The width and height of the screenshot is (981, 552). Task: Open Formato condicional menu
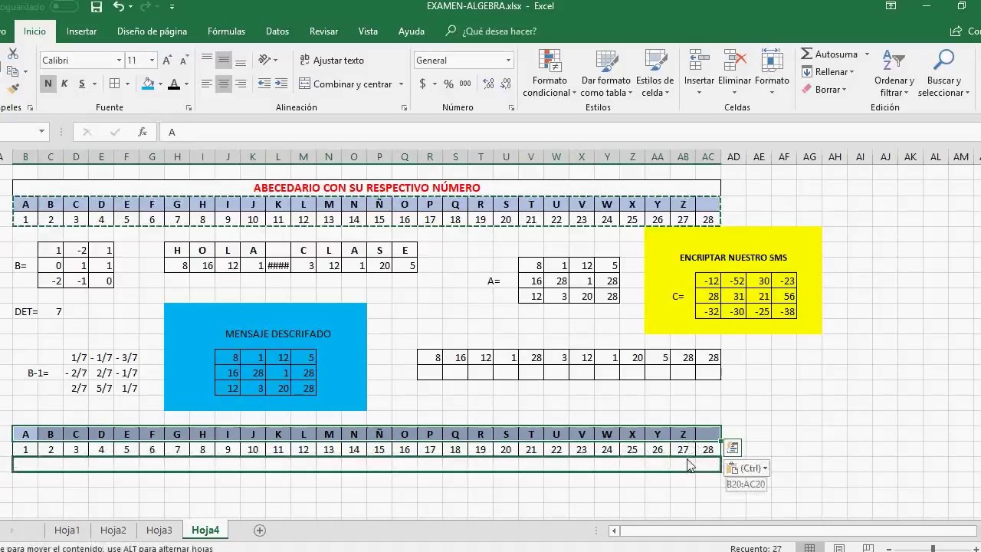[550, 74]
